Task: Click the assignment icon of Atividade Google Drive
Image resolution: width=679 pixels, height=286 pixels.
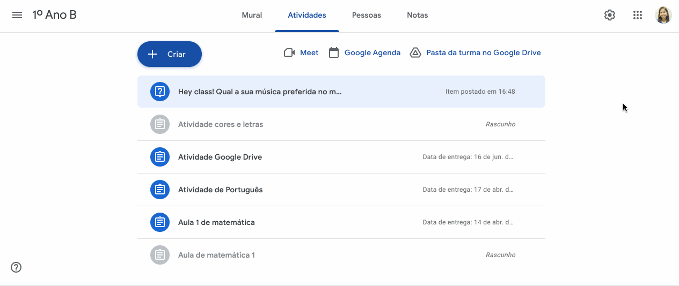Action: coord(160,157)
